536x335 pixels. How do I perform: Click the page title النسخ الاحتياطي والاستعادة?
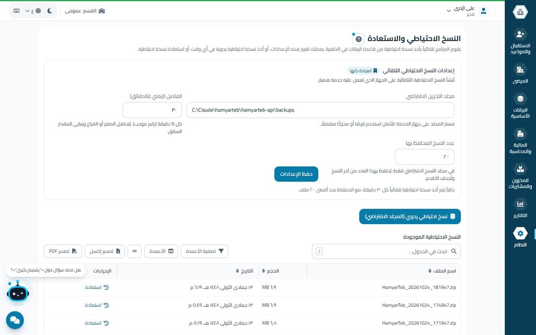413,39
